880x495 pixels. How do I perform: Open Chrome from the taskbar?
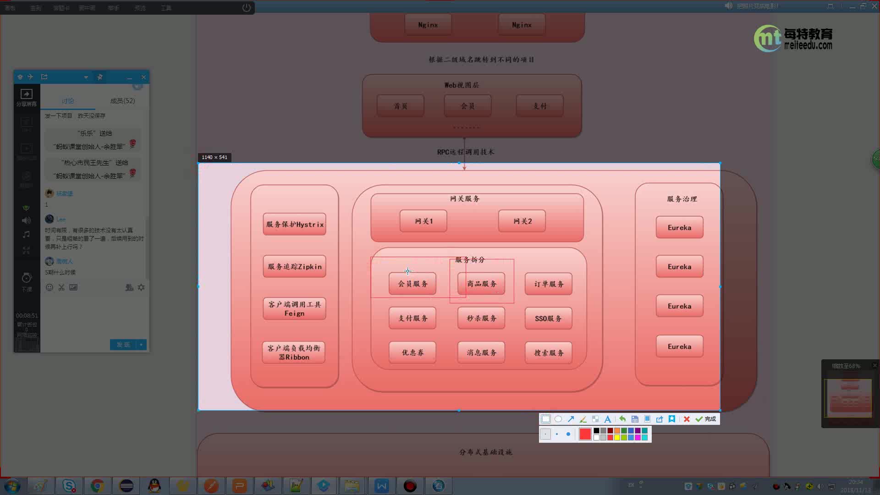tap(97, 486)
